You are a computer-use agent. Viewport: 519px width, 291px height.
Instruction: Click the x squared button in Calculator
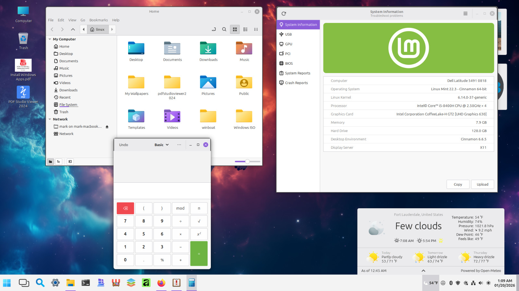click(199, 234)
